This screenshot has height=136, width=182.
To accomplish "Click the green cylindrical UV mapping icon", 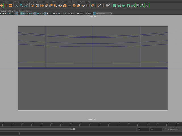I will click(119, 5).
